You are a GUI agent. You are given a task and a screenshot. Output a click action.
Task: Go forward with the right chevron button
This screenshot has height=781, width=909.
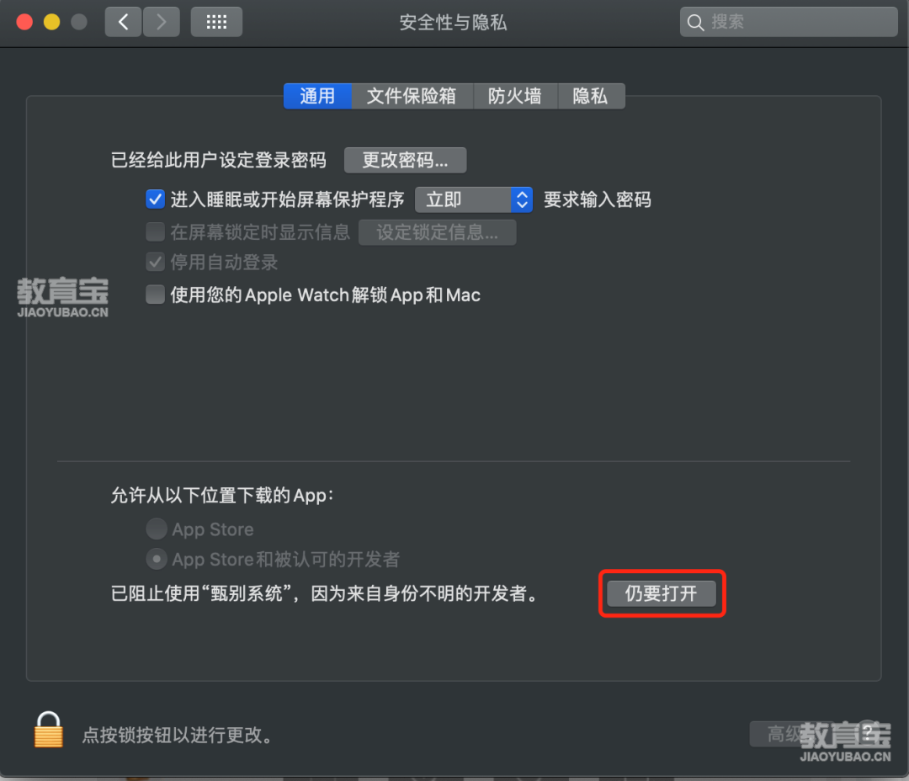161,22
